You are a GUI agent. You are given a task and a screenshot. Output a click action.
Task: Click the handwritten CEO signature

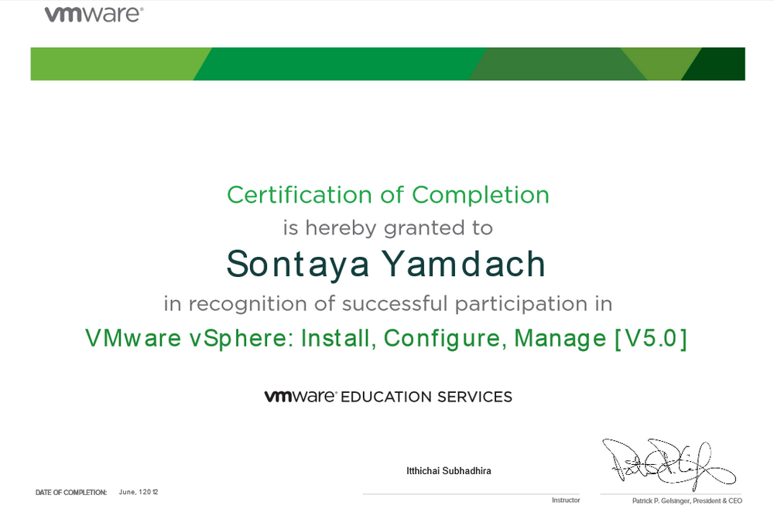pyautogui.click(x=667, y=463)
